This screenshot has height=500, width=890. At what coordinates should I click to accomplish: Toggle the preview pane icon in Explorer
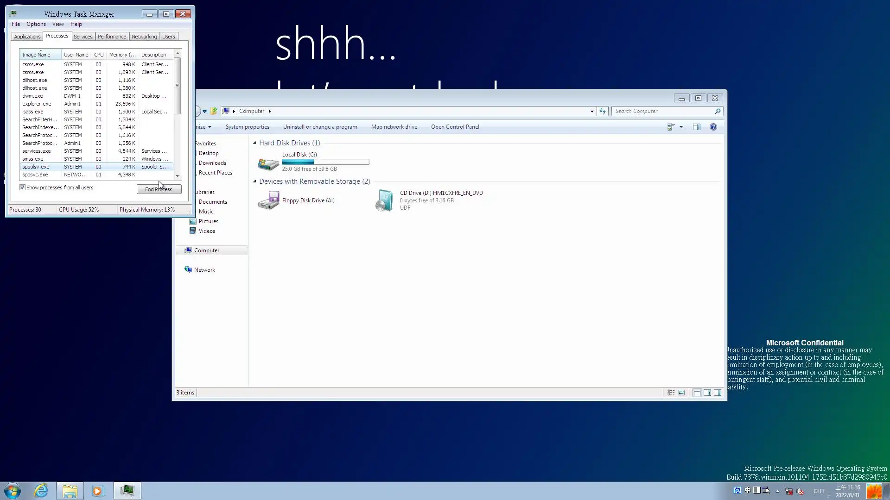tap(696, 127)
